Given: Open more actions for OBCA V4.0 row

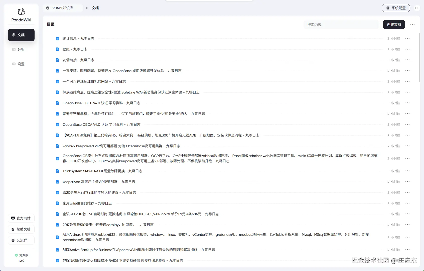Looking at the screenshot, I should coord(407,124).
